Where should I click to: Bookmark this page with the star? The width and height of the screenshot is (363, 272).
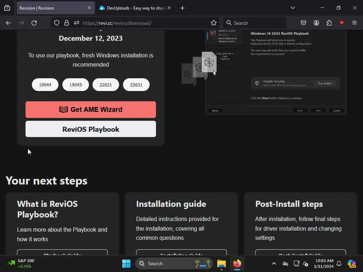pos(214,23)
